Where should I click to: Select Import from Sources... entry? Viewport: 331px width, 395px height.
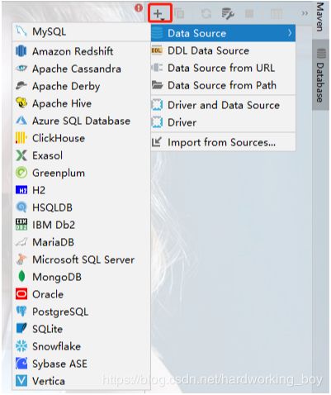[223, 142]
